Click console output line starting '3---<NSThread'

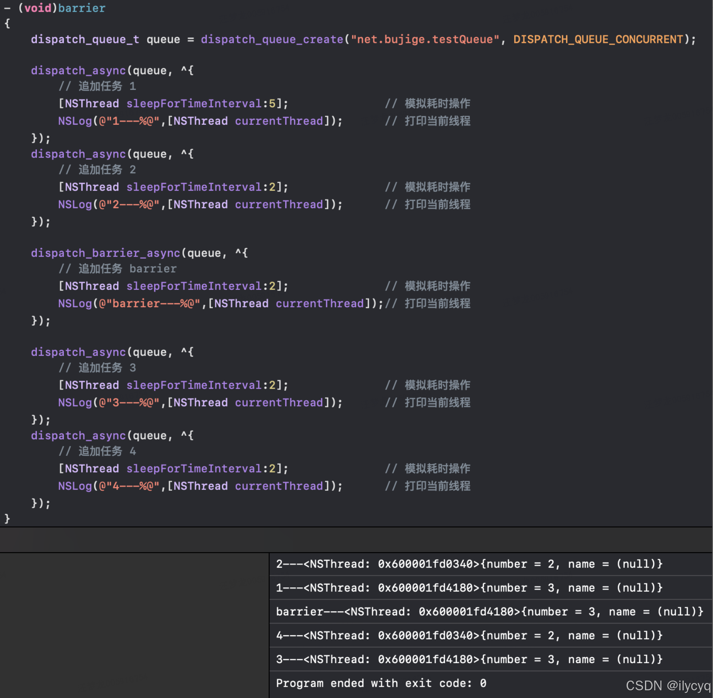point(469,660)
